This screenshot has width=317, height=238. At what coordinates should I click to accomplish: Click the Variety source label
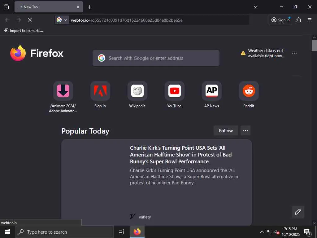click(145, 217)
